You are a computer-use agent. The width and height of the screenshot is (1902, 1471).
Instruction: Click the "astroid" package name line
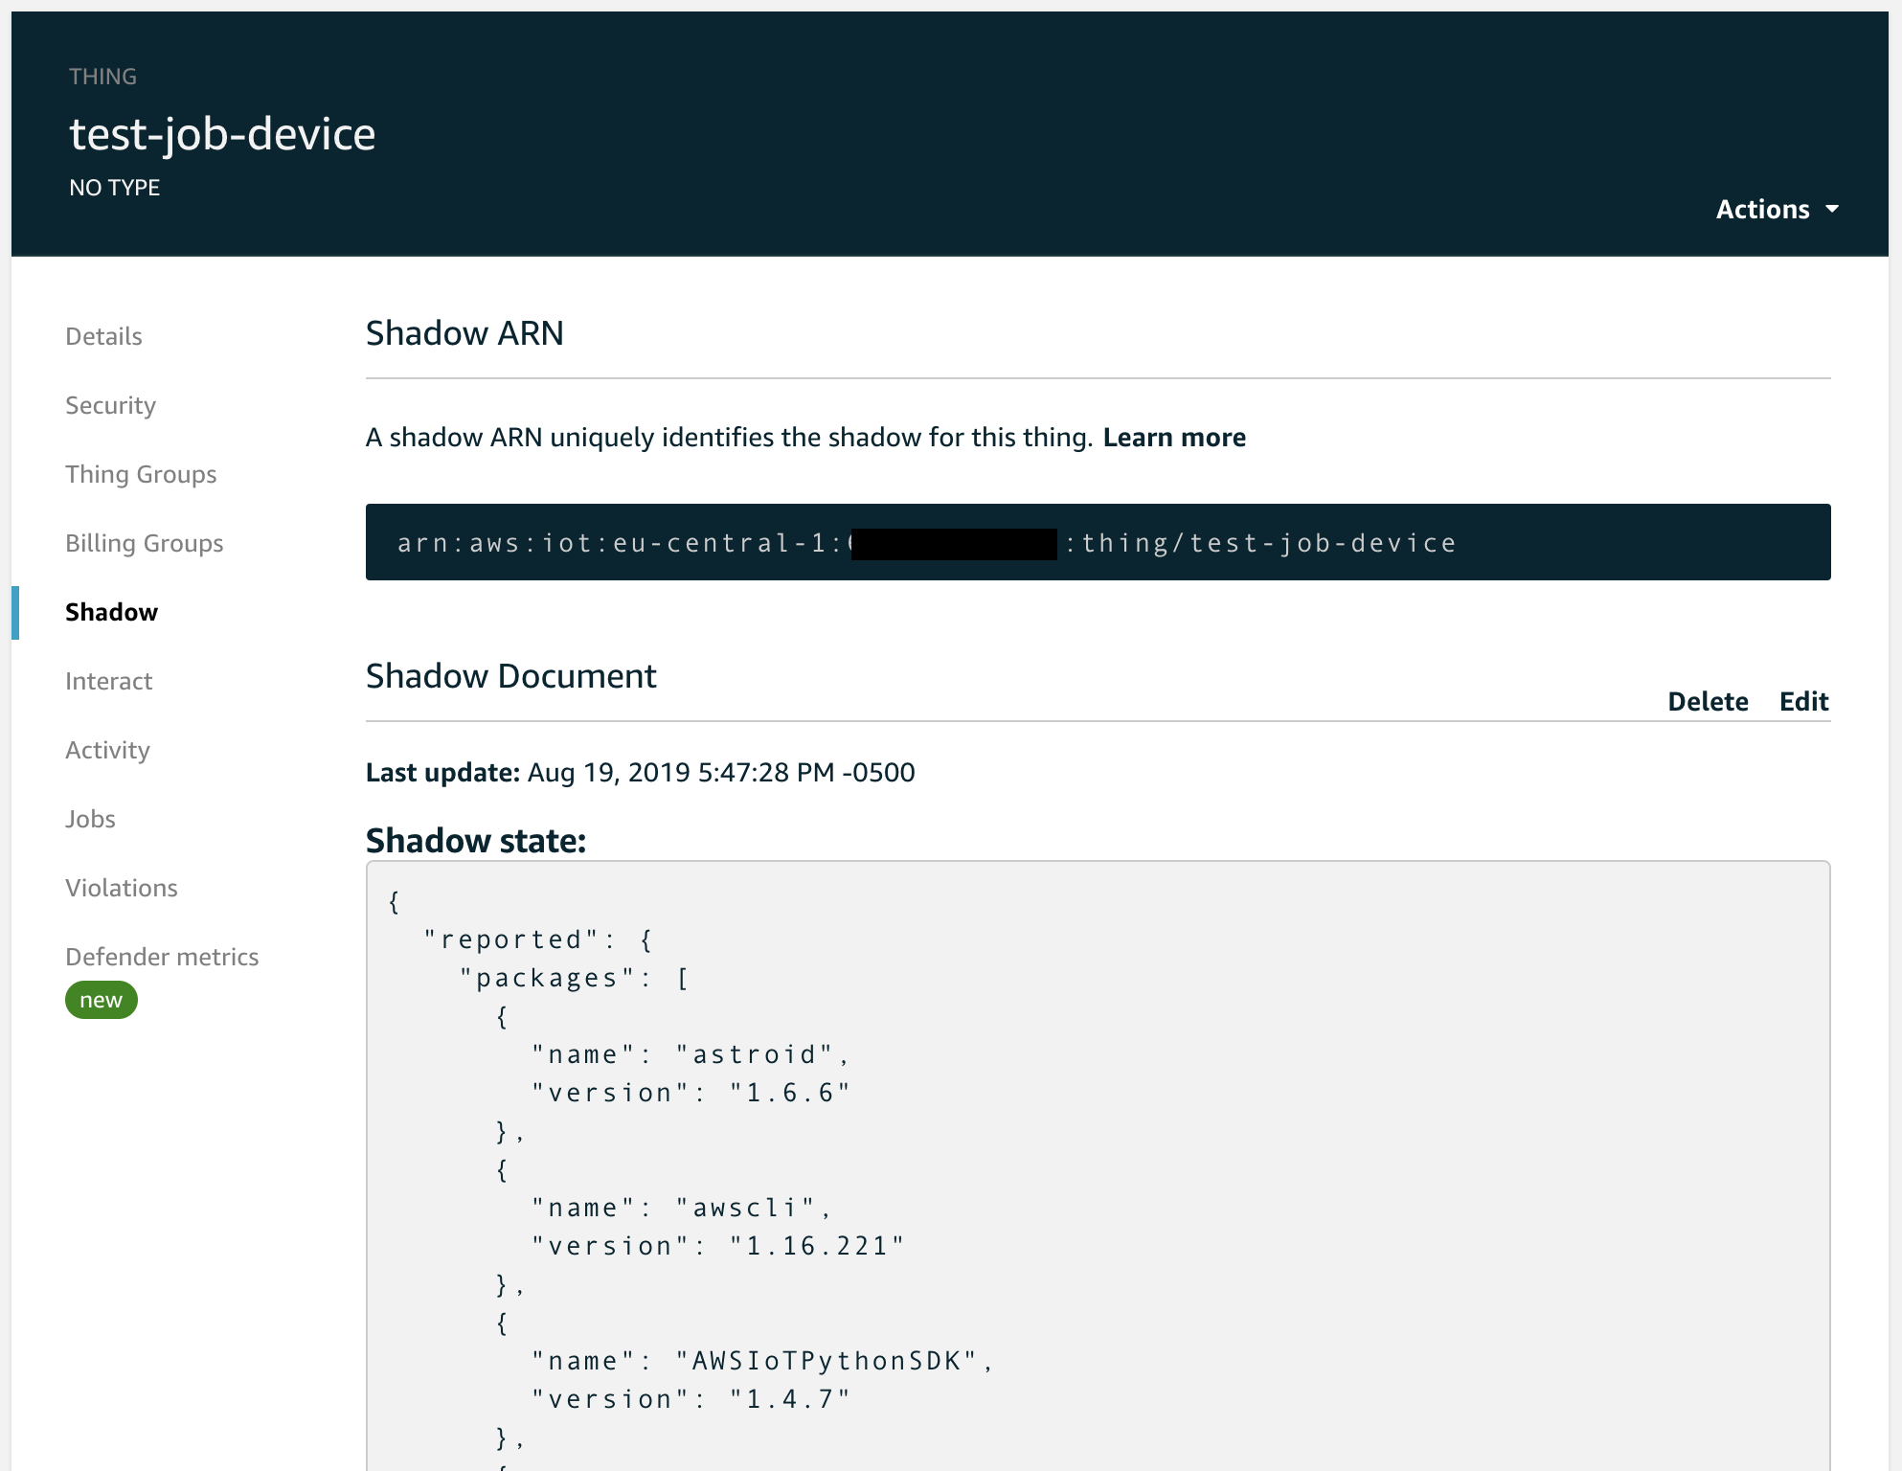691,1054
